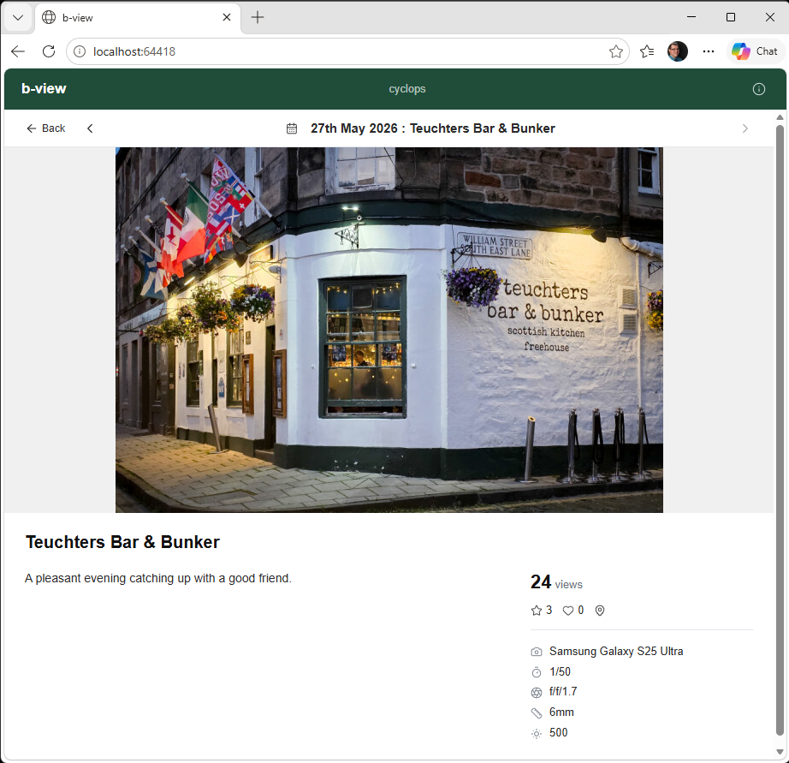The height and width of the screenshot is (763, 789).
Task: Select the b-view browser tab
Action: 138,18
